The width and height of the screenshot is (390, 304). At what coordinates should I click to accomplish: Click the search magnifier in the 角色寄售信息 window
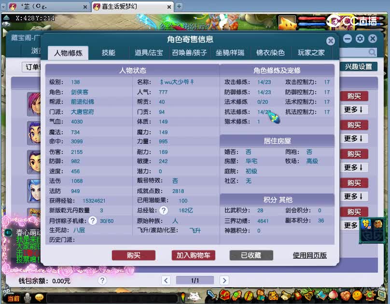(372, 52)
